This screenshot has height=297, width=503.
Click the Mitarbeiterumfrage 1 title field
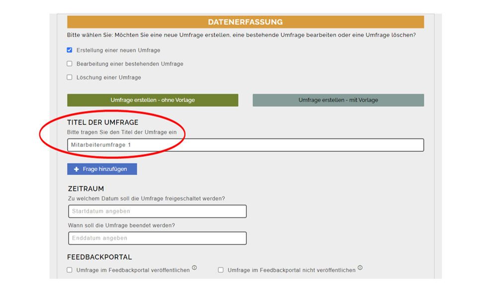(246, 145)
